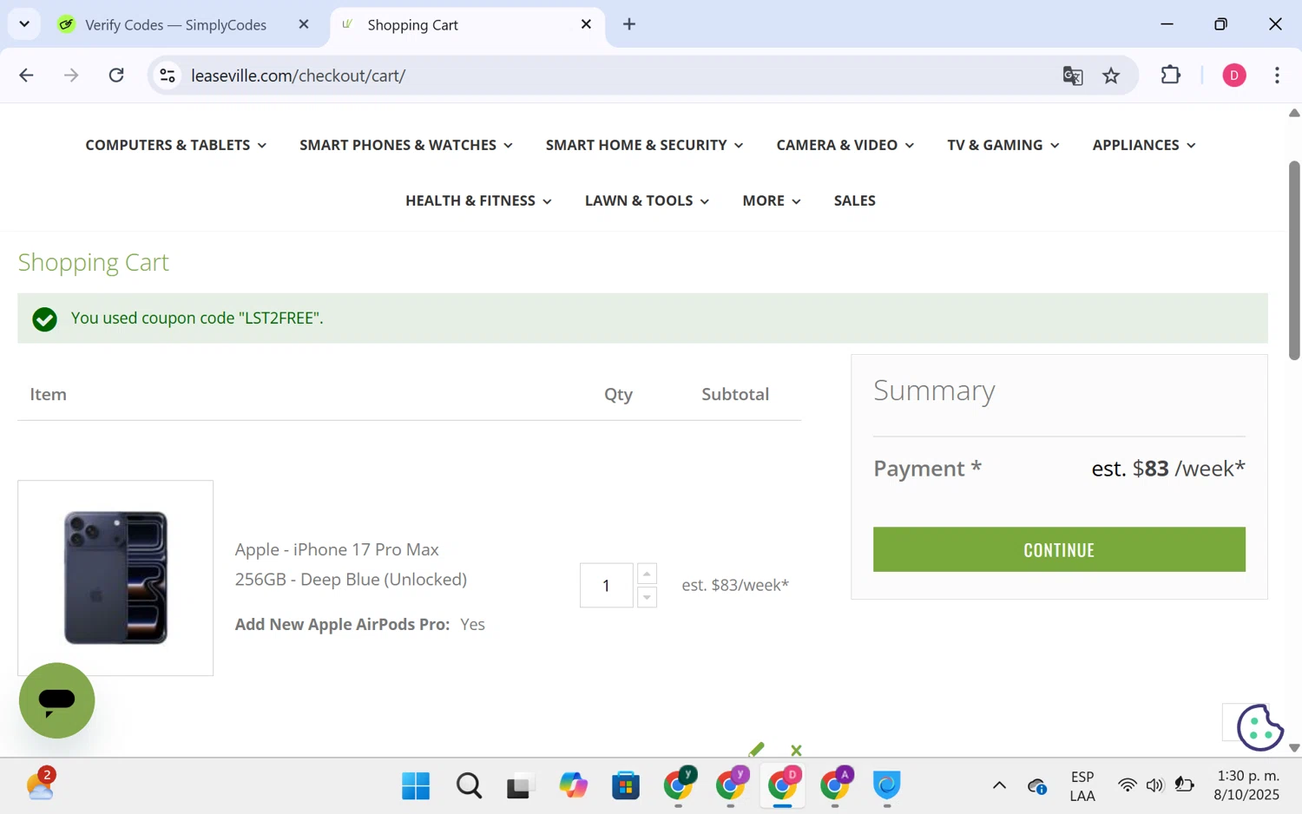
Task: Expand the More menu
Action: pyautogui.click(x=772, y=200)
